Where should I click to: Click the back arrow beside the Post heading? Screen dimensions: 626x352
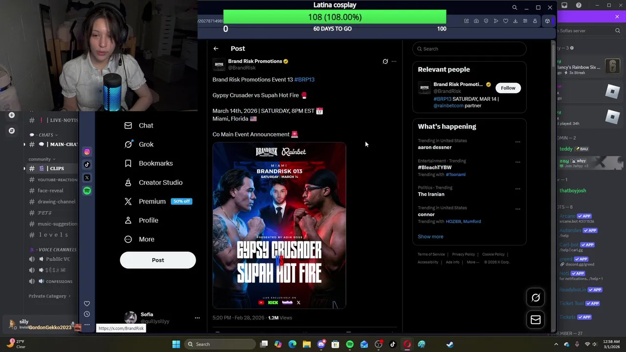216,48
